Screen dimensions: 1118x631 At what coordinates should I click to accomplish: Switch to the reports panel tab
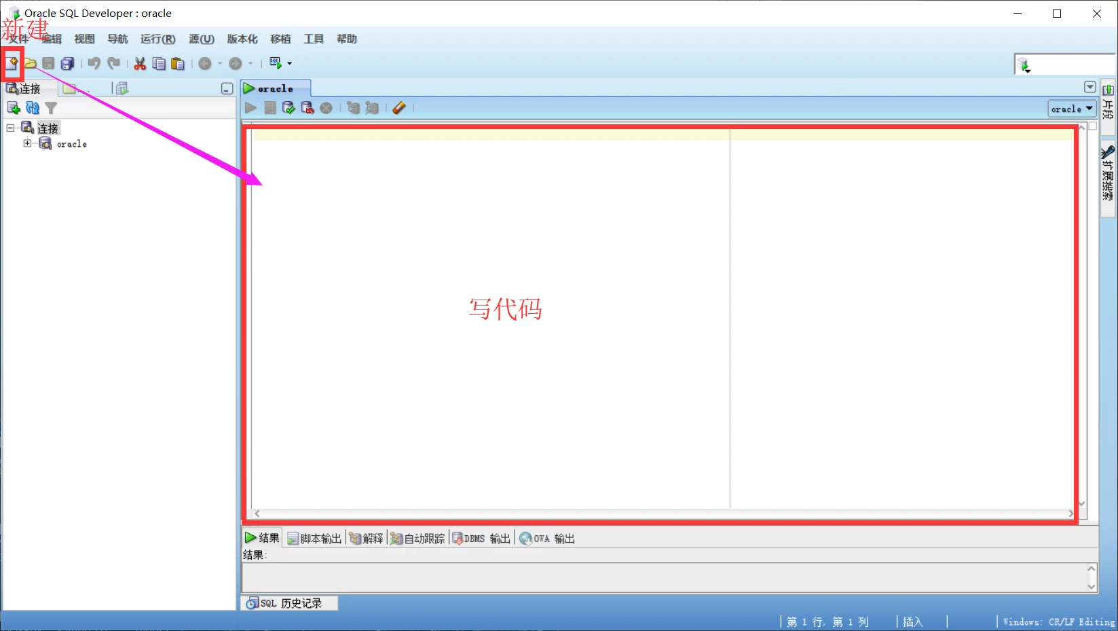122,88
